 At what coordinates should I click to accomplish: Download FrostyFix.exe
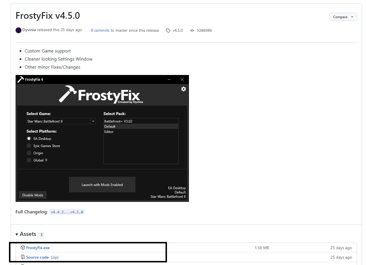pos(38,248)
